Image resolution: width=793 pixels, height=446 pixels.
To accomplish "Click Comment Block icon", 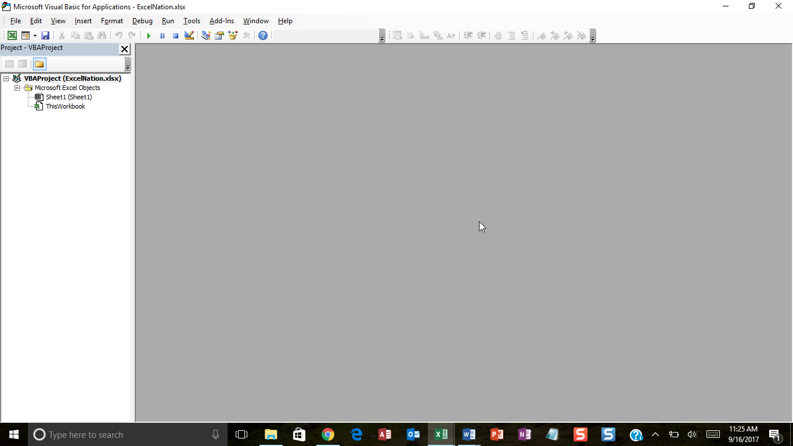I will 511,35.
